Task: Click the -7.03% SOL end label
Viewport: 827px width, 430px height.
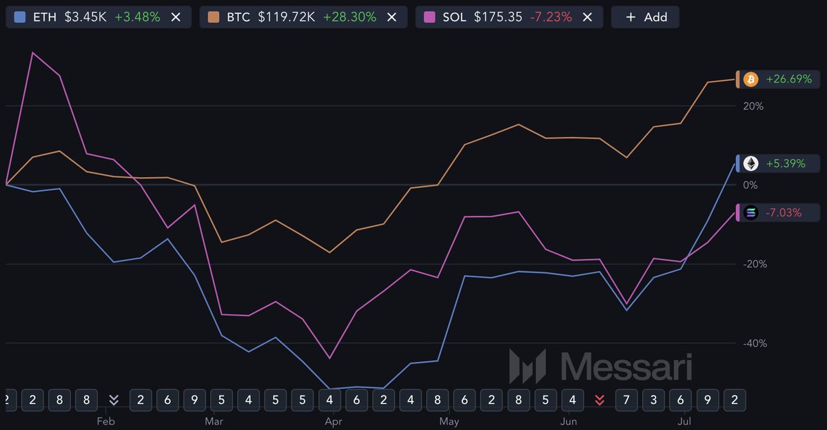Action: (779, 213)
